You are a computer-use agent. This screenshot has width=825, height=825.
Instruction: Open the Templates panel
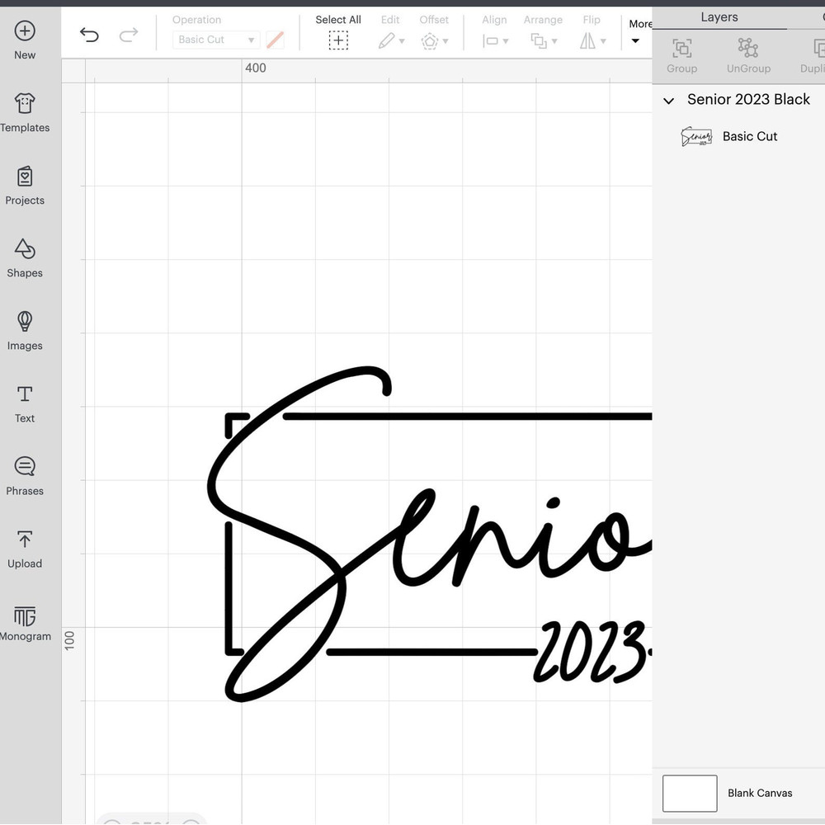pos(25,111)
